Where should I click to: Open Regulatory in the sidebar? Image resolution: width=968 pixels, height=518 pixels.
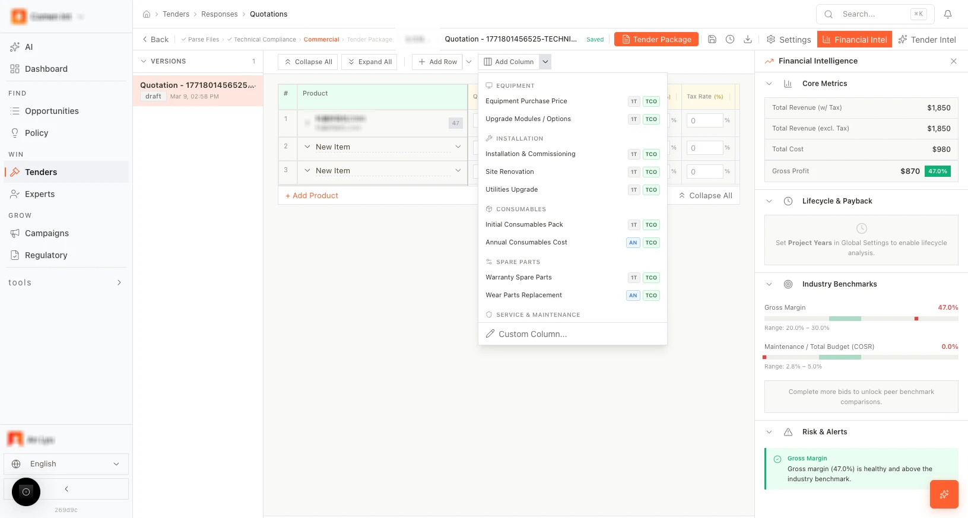(66, 255)
